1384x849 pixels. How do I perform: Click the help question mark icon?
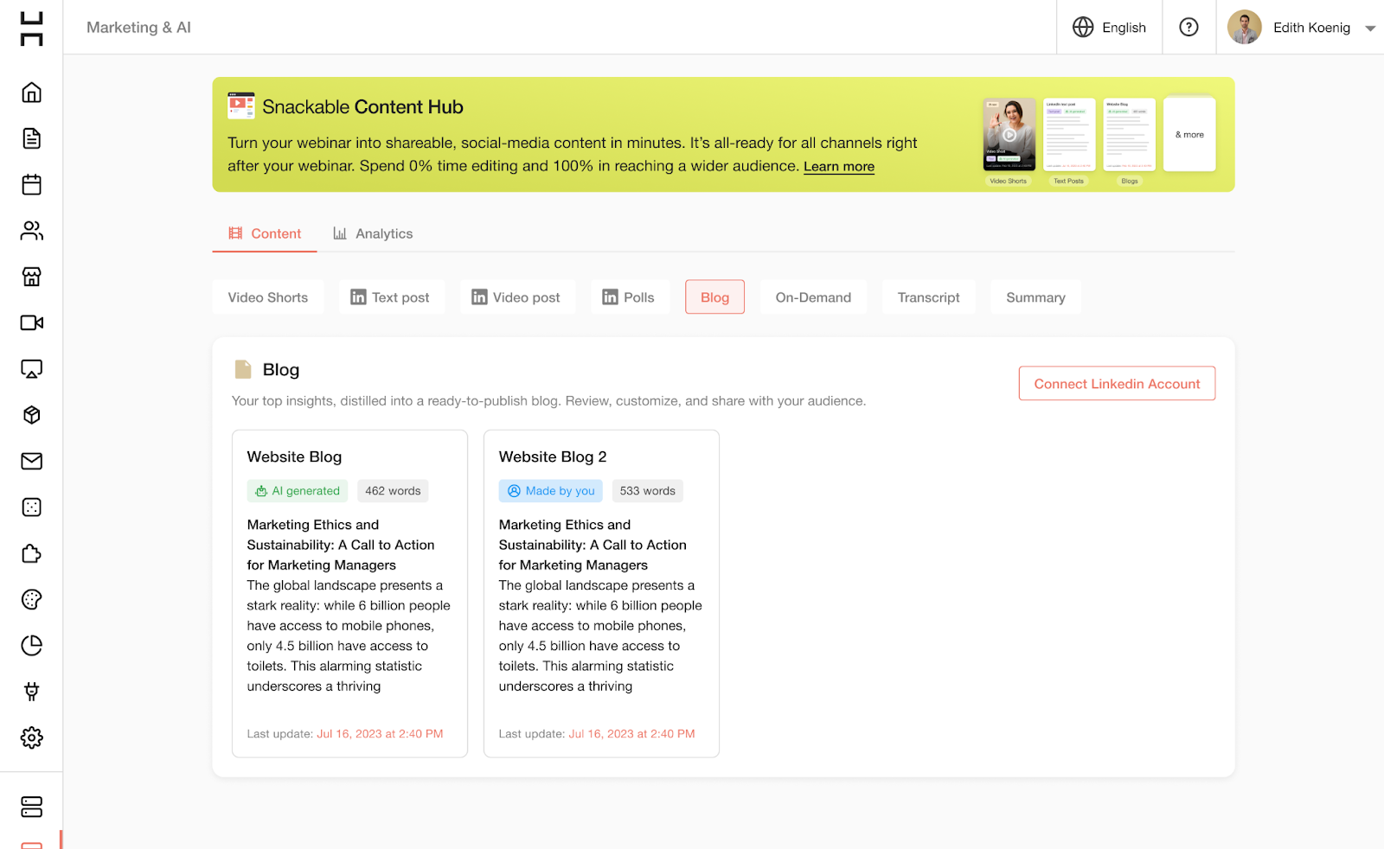[x=1189, y=28]
